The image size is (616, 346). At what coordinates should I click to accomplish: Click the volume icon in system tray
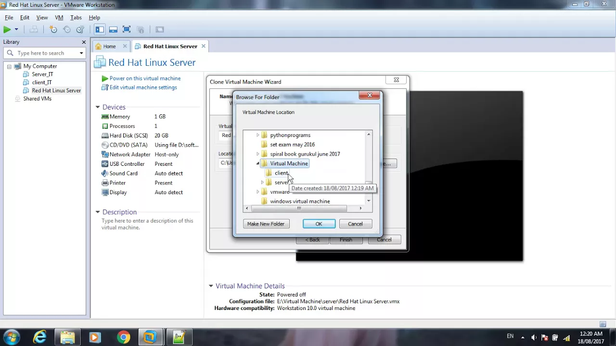[x=534, y=337]
